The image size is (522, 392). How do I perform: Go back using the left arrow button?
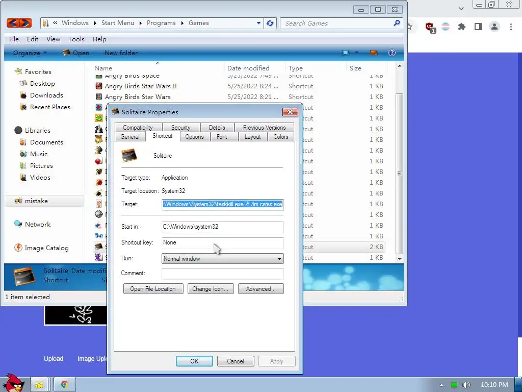tap(13, 23)
